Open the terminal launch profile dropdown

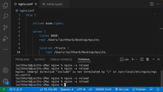(137, 60)
